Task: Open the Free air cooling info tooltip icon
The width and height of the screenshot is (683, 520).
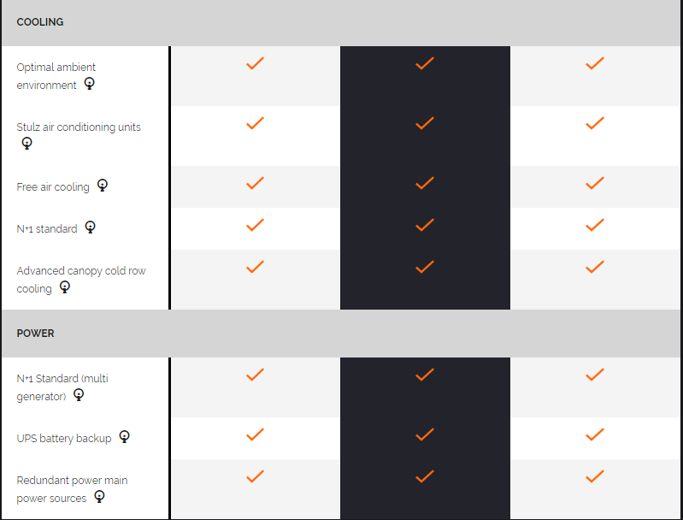Action: pyautogui.click(x=103, y=185)
